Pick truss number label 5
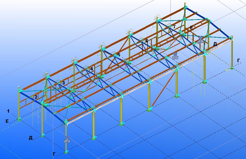This screenshot has width=246, height=159. click(119, 55)
